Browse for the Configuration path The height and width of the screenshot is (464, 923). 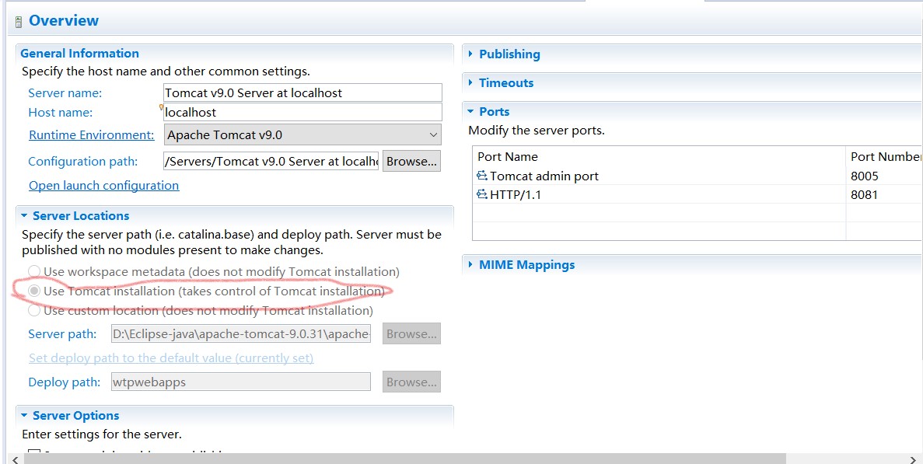(411, 161)
